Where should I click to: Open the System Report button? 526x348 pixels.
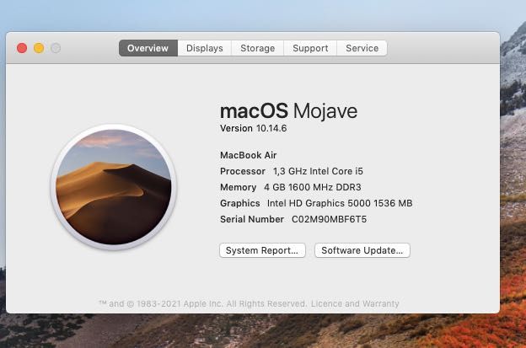[262, 250]
